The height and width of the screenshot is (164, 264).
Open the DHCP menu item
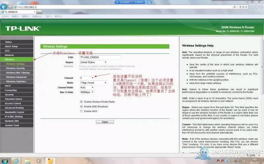[x=17, y=86]
